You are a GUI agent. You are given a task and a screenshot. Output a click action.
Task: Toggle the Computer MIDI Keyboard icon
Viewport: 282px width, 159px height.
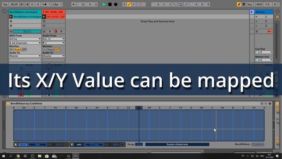click(x=244, y=4)
